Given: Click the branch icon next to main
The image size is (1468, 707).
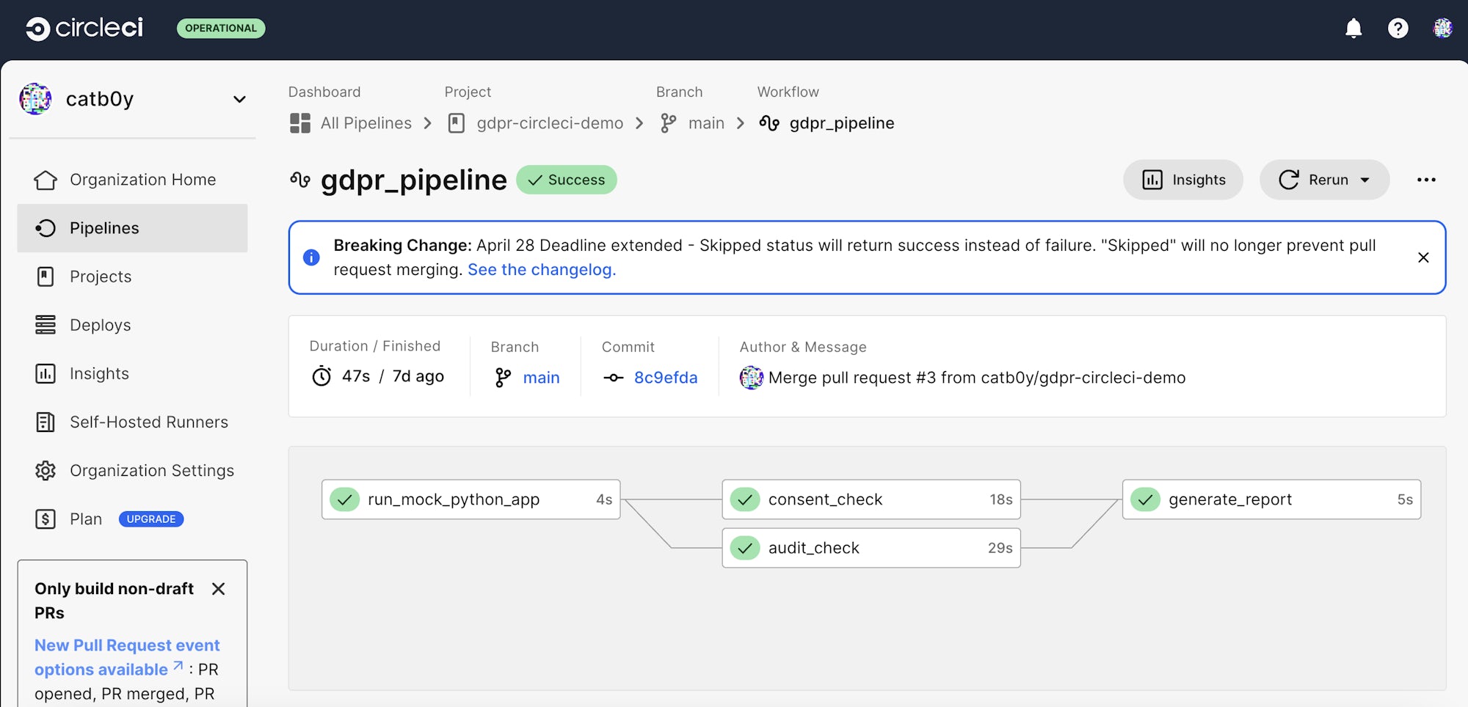Looking at the screenshot, I should tap(666, 123).
